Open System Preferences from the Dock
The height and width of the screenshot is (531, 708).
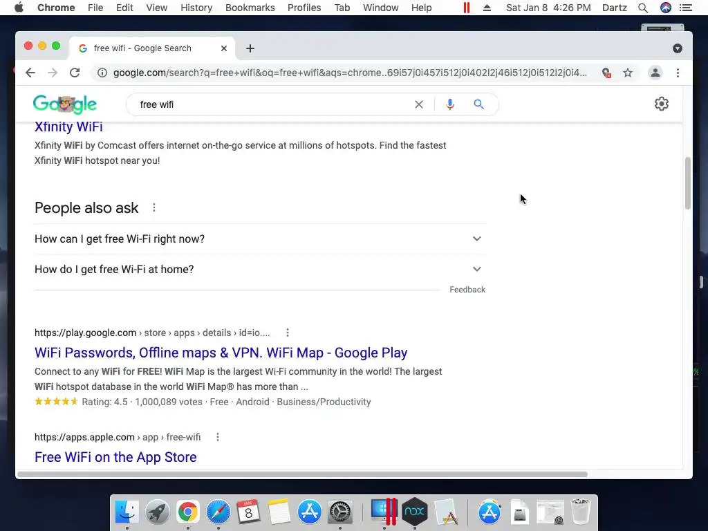[339, 512]
